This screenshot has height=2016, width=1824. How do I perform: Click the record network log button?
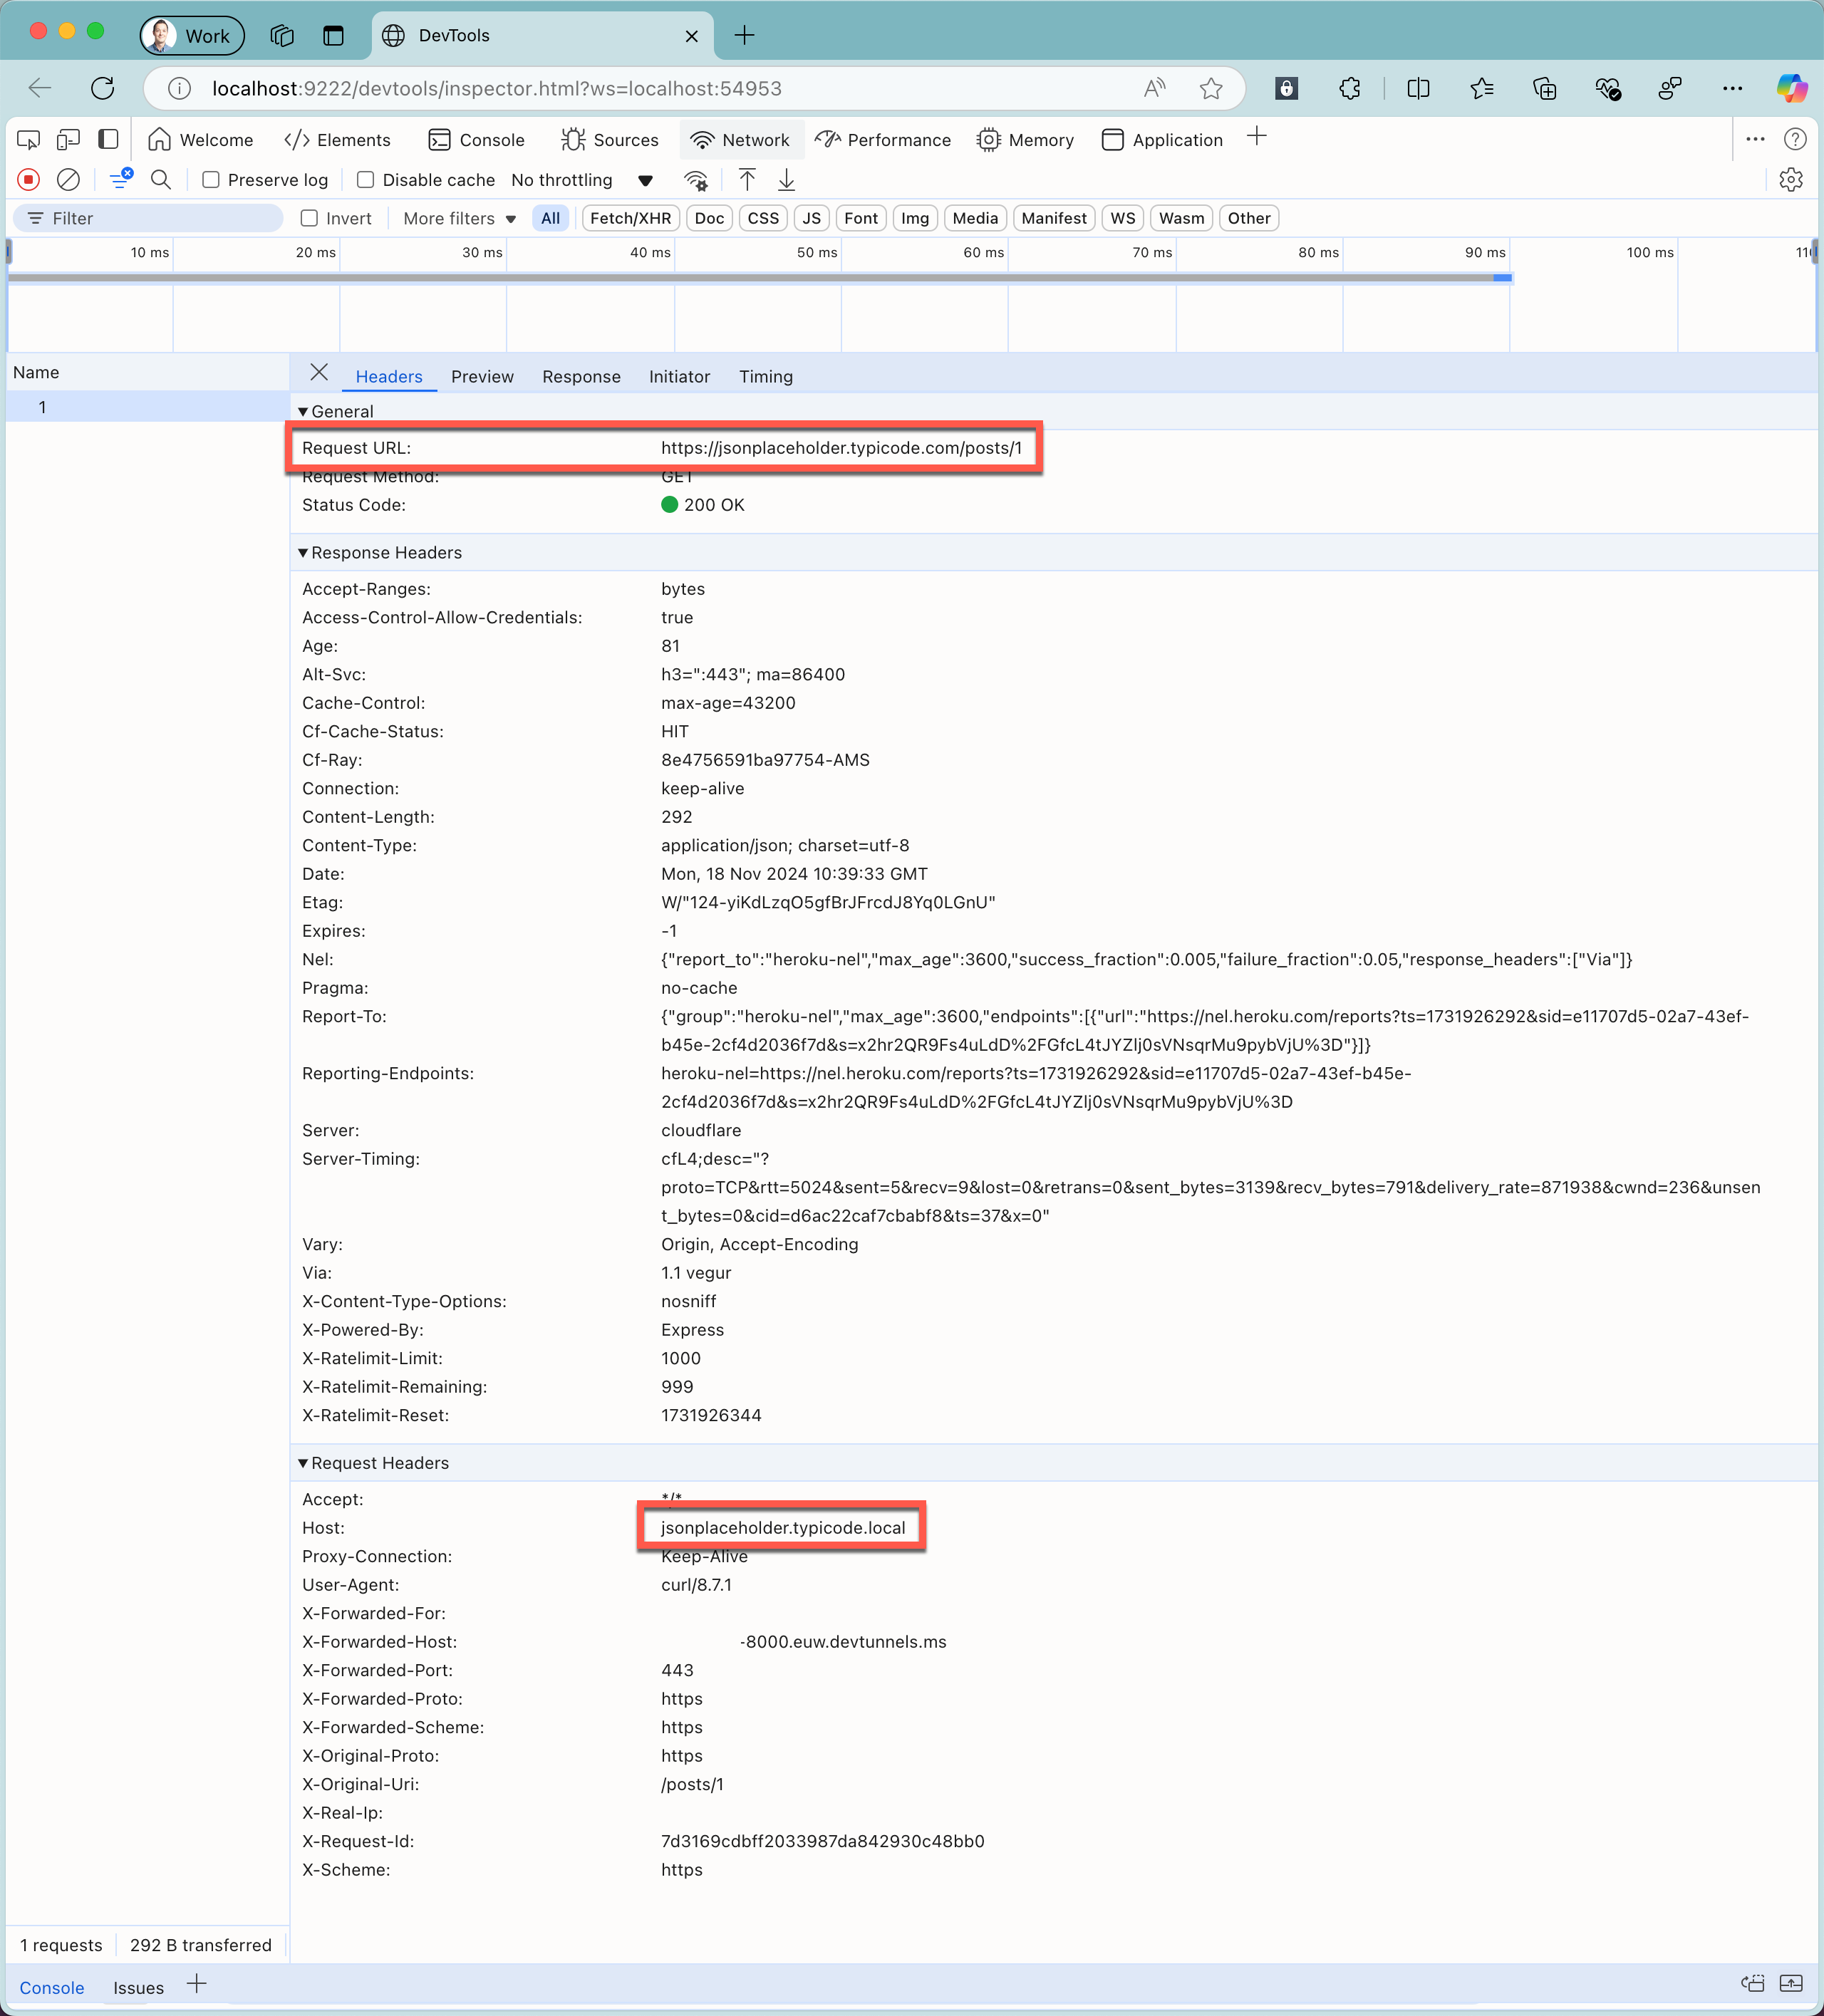pos(29,180)
